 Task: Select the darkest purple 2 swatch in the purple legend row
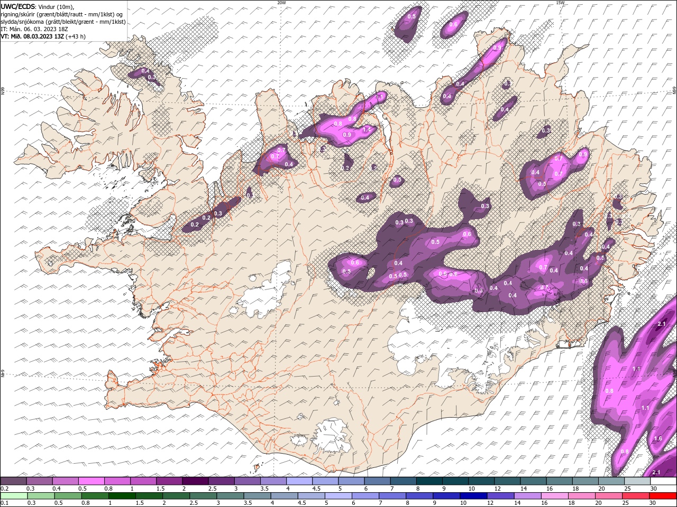pyautogui.click(x=195, y=481)
